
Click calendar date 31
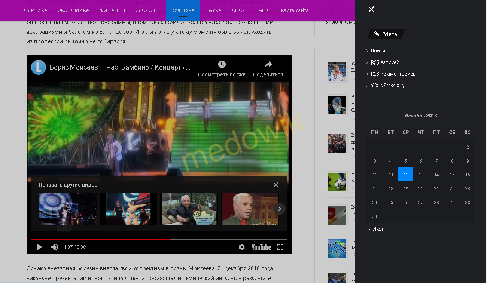point(375,216)
